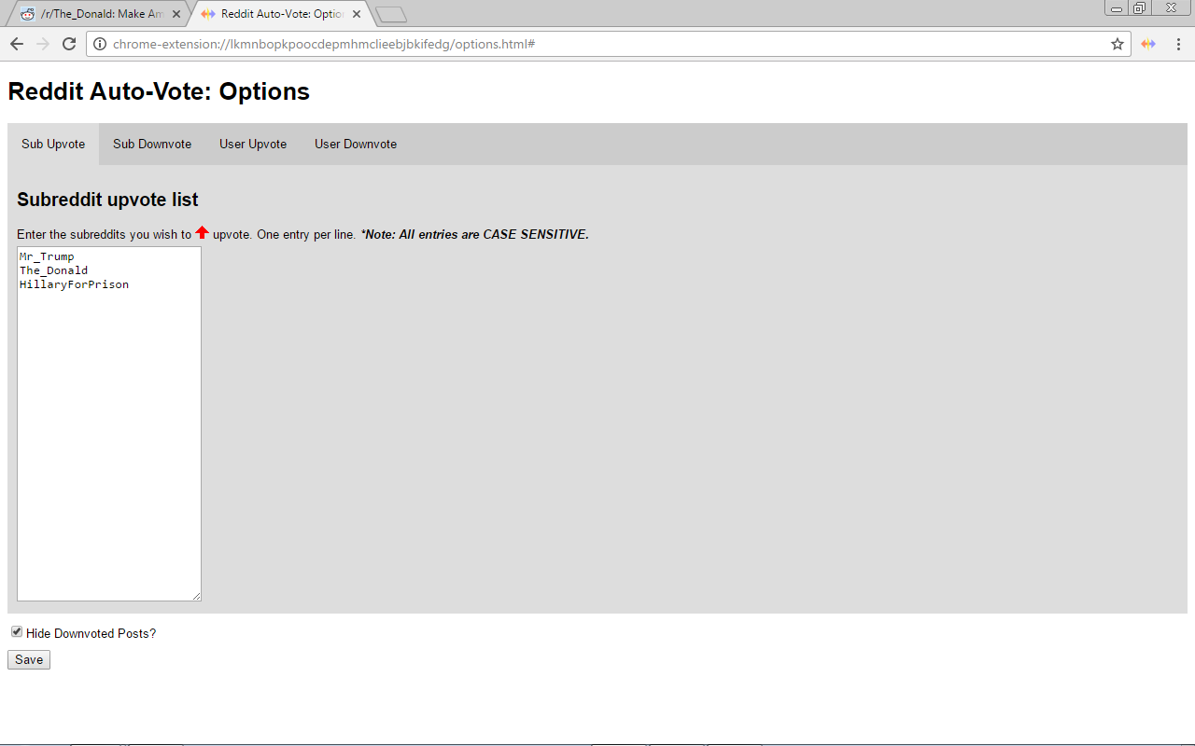
Task: Click the chrome-extension URL address bar
Action: [607, 44]
